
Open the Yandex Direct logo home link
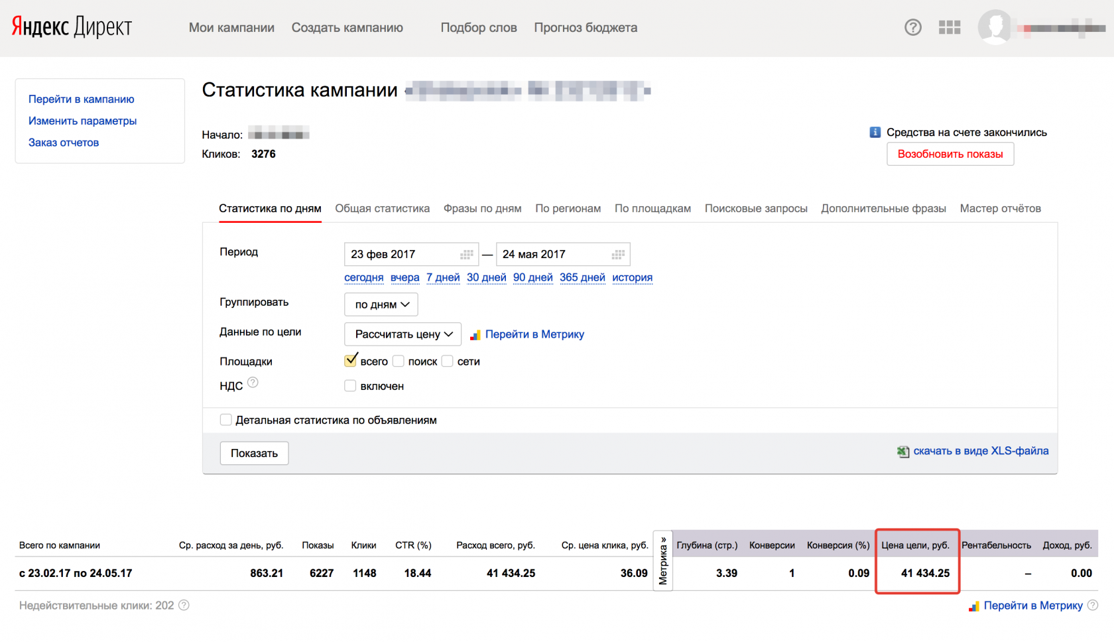click(x=72, y=27)
